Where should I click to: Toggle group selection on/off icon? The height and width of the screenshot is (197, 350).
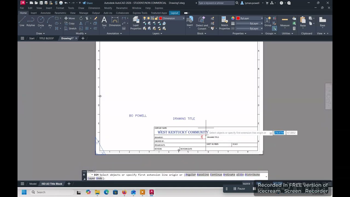(274, 28)
